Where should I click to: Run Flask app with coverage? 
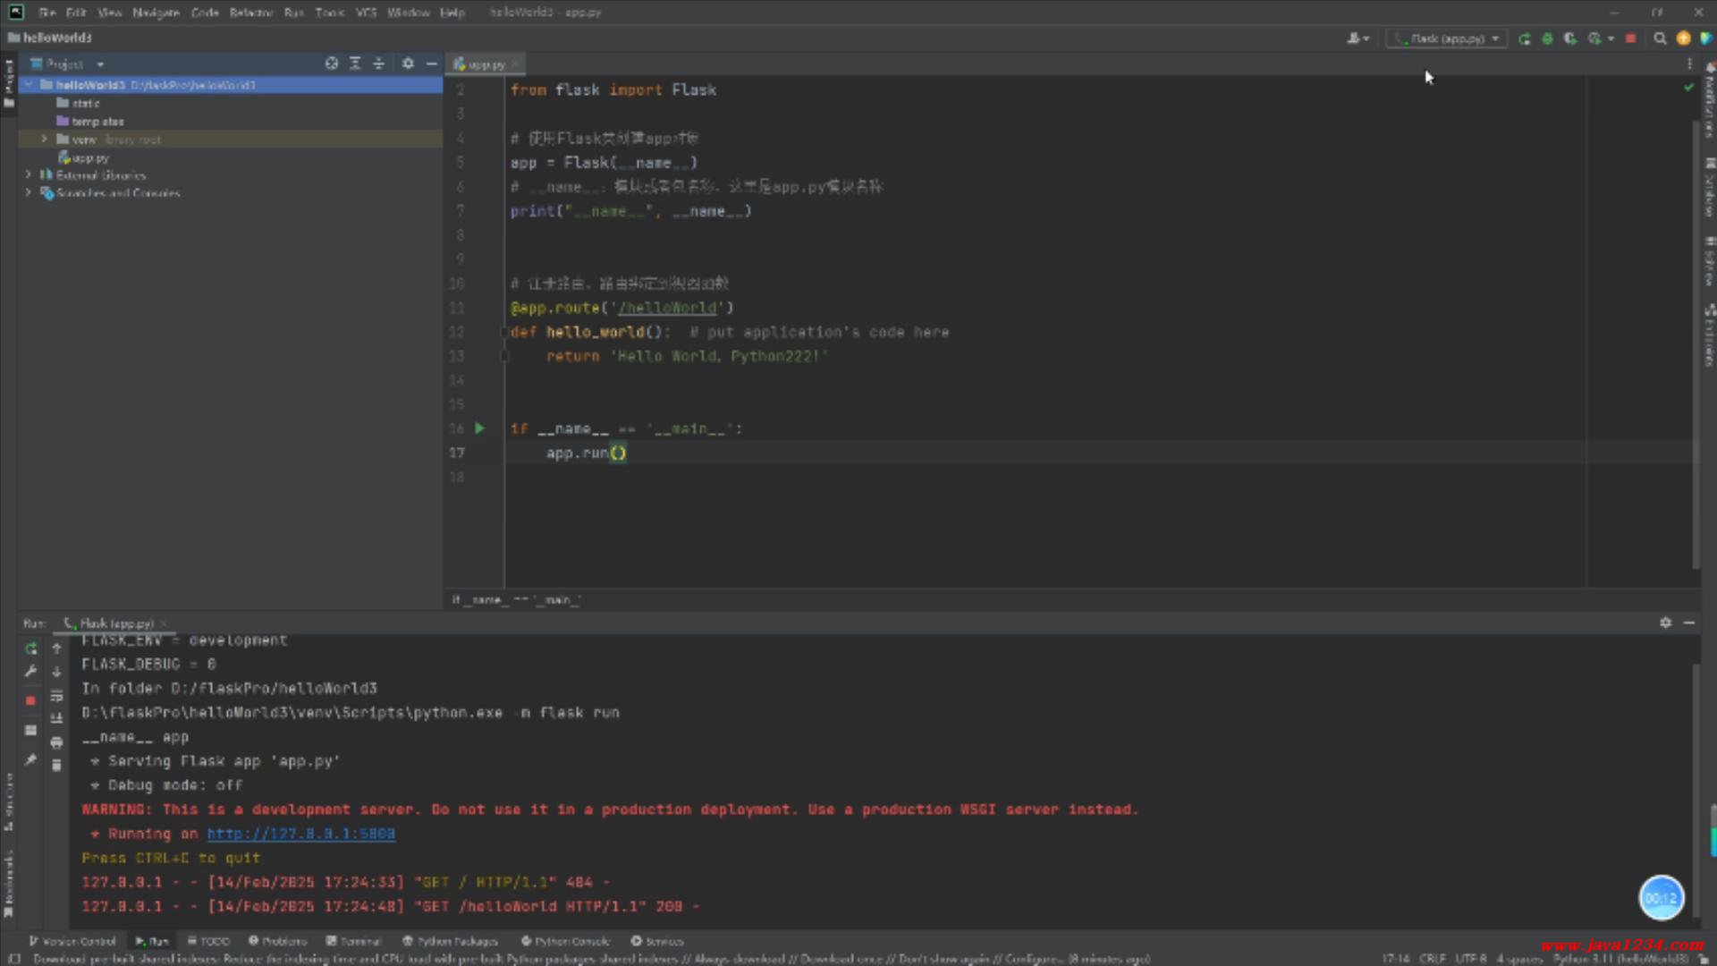pyautogui.click(x=1570, y=38)
